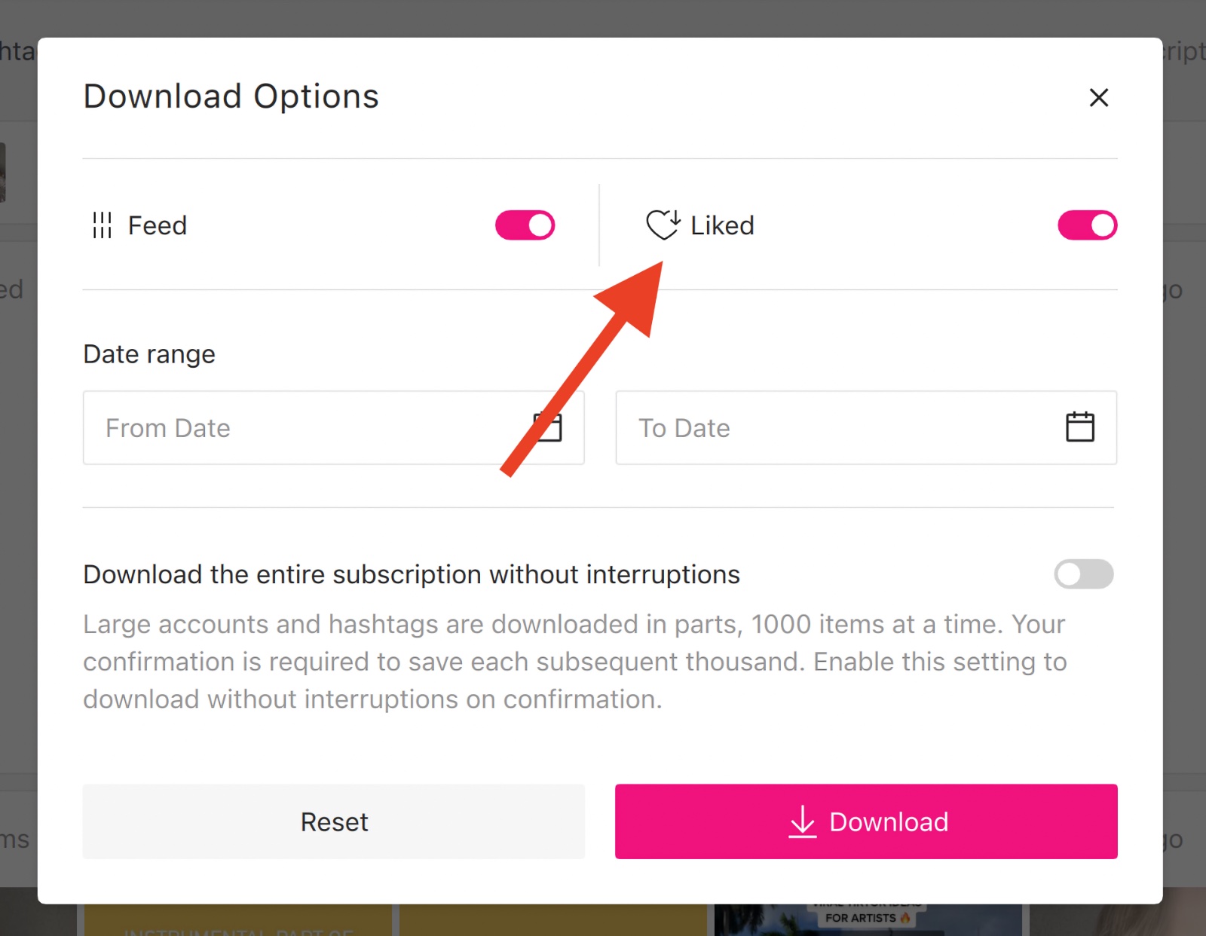Click the Date range heading
The height and width of the screenshot is (936, 1206).
pyautogui.click(x=149, y=354)
